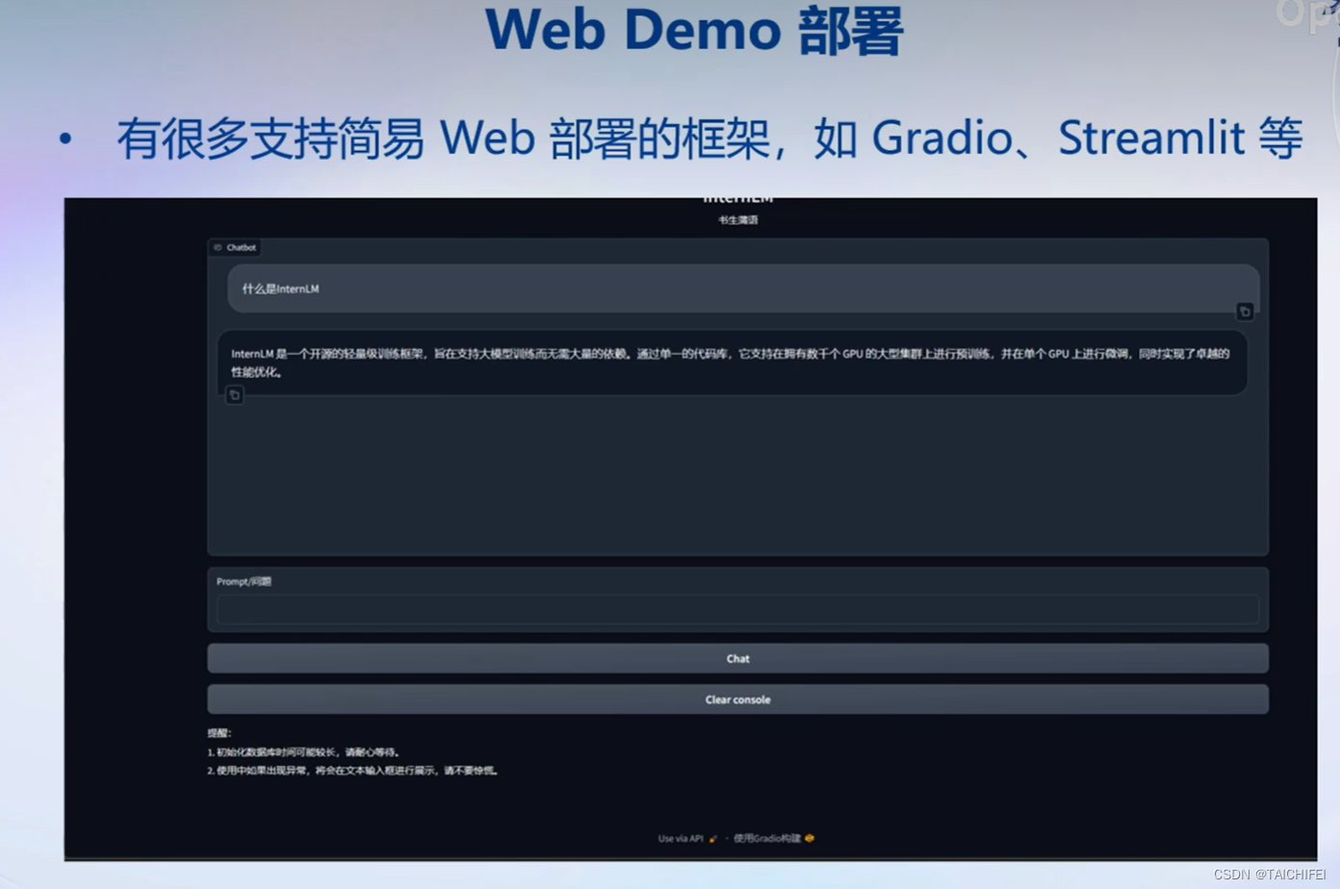Click the Clear console button
Viewport: 1340px width, 889px height.
737,699
